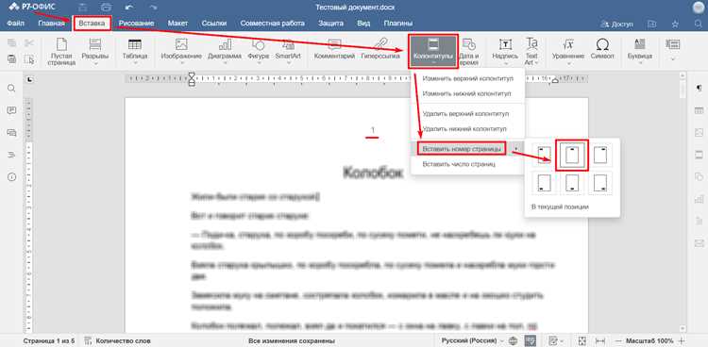Open the Разрывы breaks dropdown
This screenshot has height=347, width=708.
click(x=94, y=52)
